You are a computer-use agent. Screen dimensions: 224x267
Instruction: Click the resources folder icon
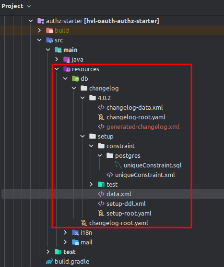tap(67, 69)
